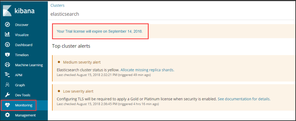Open Dev Tools wrench icon
Image resolution: width=296 pixels, height=121 pixels.
tap(7, 95)
